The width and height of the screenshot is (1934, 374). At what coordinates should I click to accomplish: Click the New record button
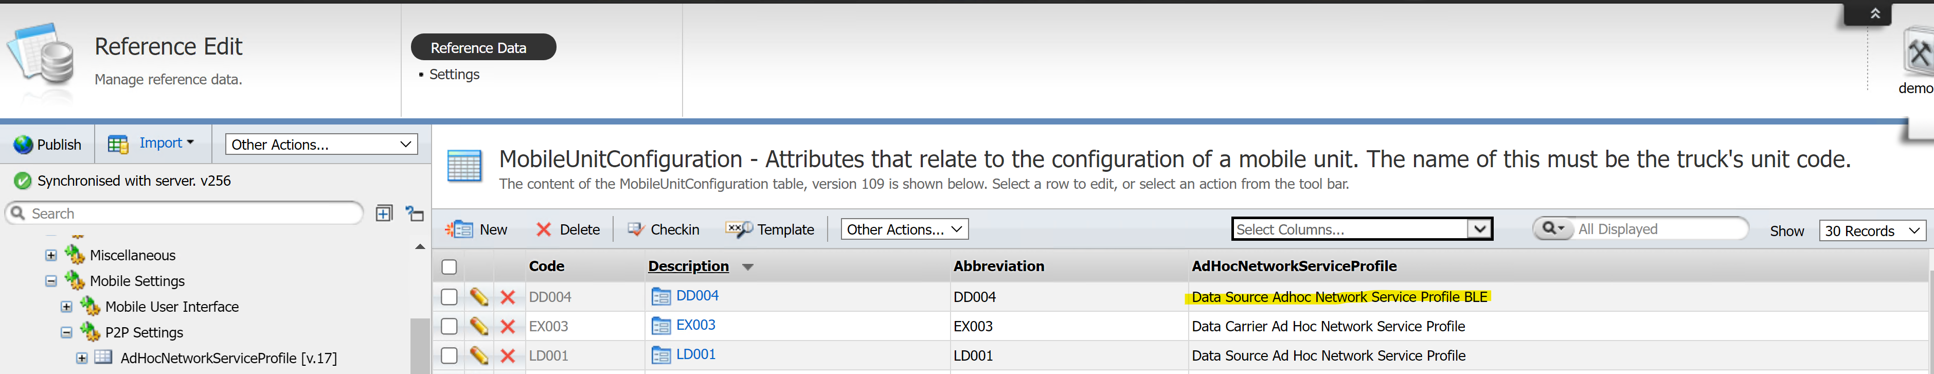tap(477, 230)
